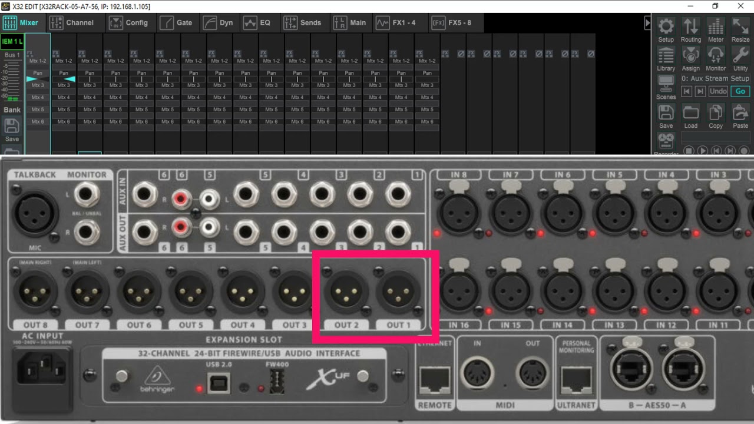
Task: Jump to the next scene
Action: click(x=700, y=91)
